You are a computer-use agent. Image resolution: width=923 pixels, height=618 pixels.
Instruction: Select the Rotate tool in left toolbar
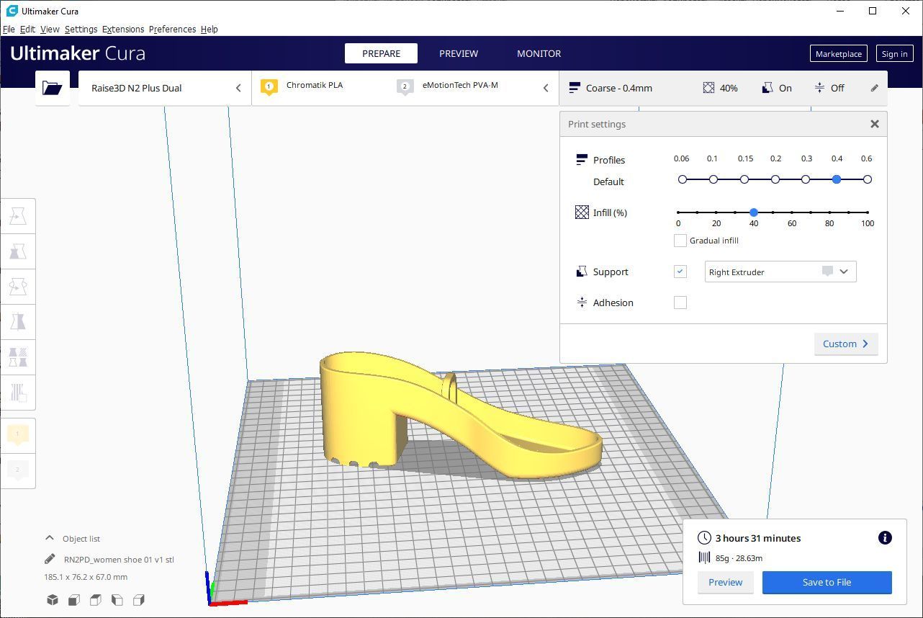[x=18, y=287]
